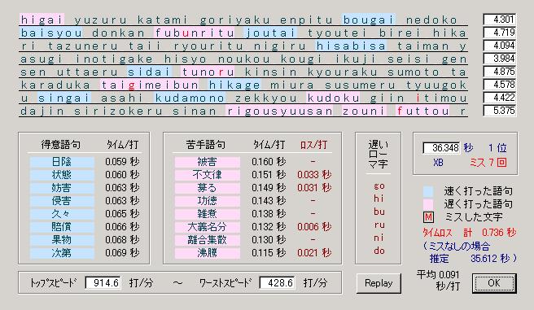Click slow romaji entry do
This screenshot has height=310, width=534.
pyautogui.click(x=379, y=251)
